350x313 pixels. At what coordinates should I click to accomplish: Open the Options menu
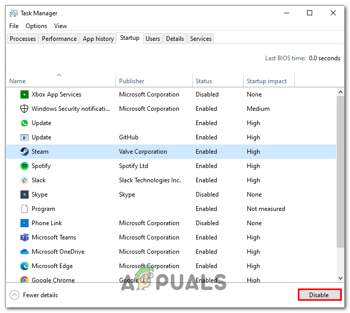pyautogui.click(x=36, y=26)
